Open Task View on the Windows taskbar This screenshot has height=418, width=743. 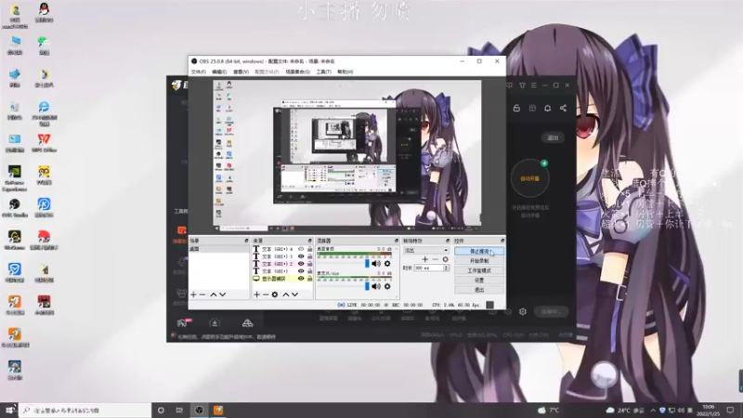click(179, 411)
